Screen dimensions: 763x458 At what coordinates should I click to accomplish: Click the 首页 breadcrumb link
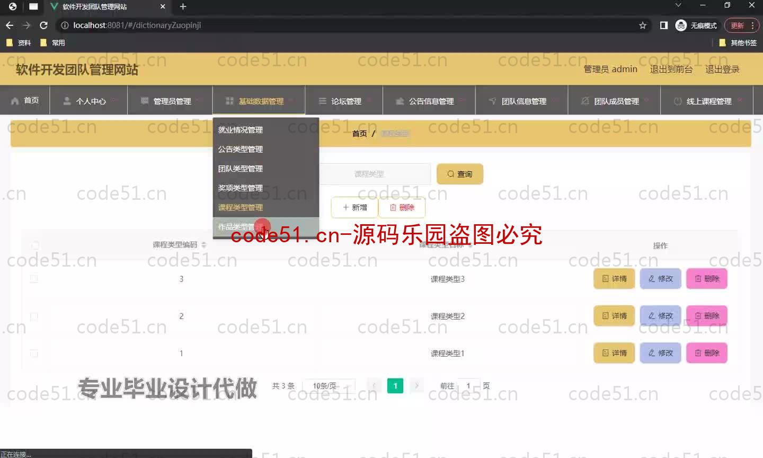359,134
